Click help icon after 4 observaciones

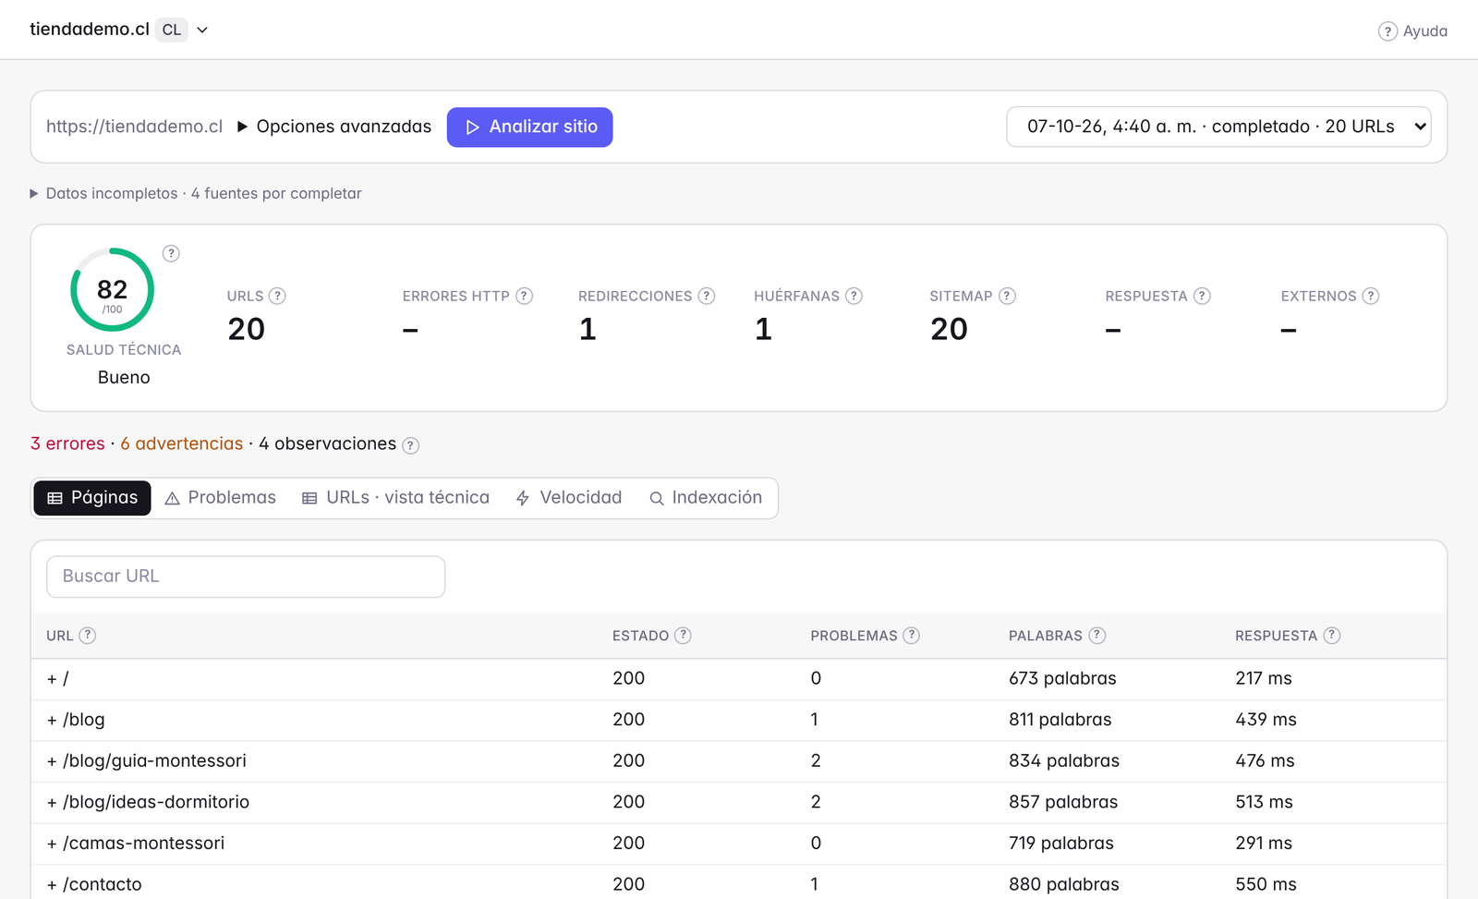(x=411, y=445)
